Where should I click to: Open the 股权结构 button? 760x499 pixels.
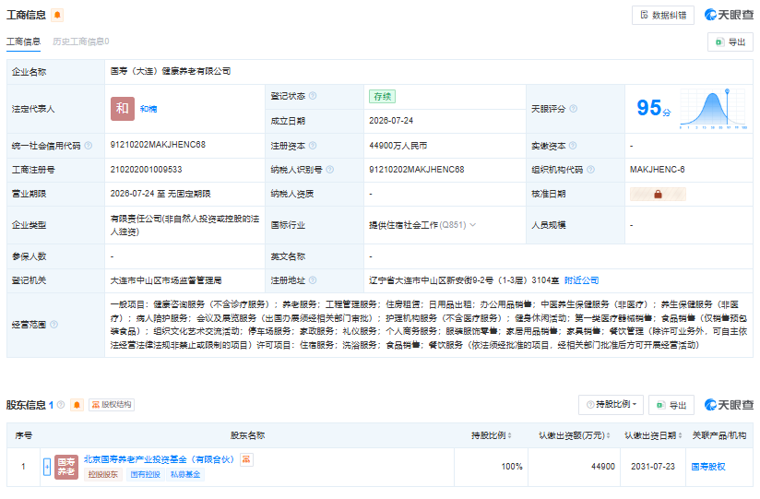(x=112, y=404)
